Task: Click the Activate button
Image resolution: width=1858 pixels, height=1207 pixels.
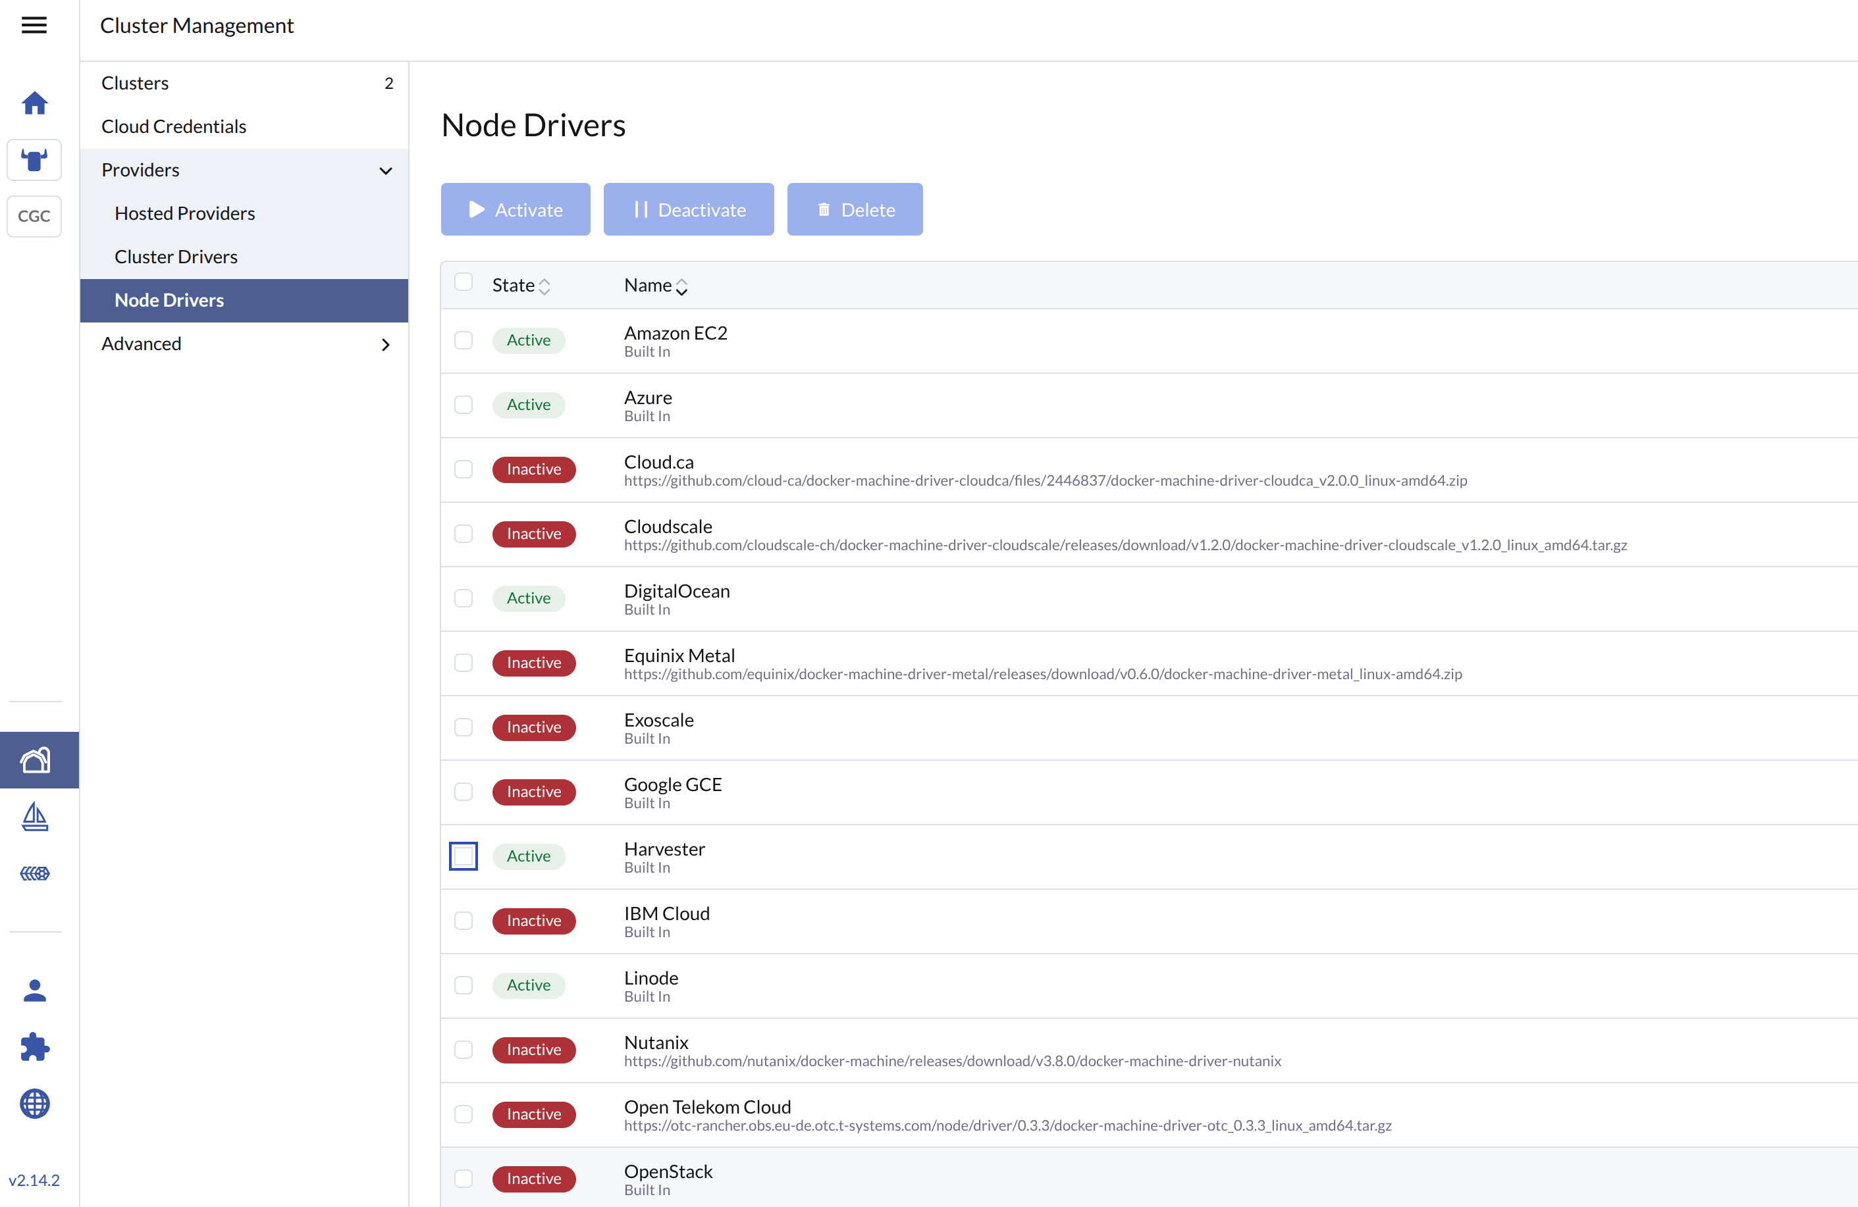Action: pos(516,209)
